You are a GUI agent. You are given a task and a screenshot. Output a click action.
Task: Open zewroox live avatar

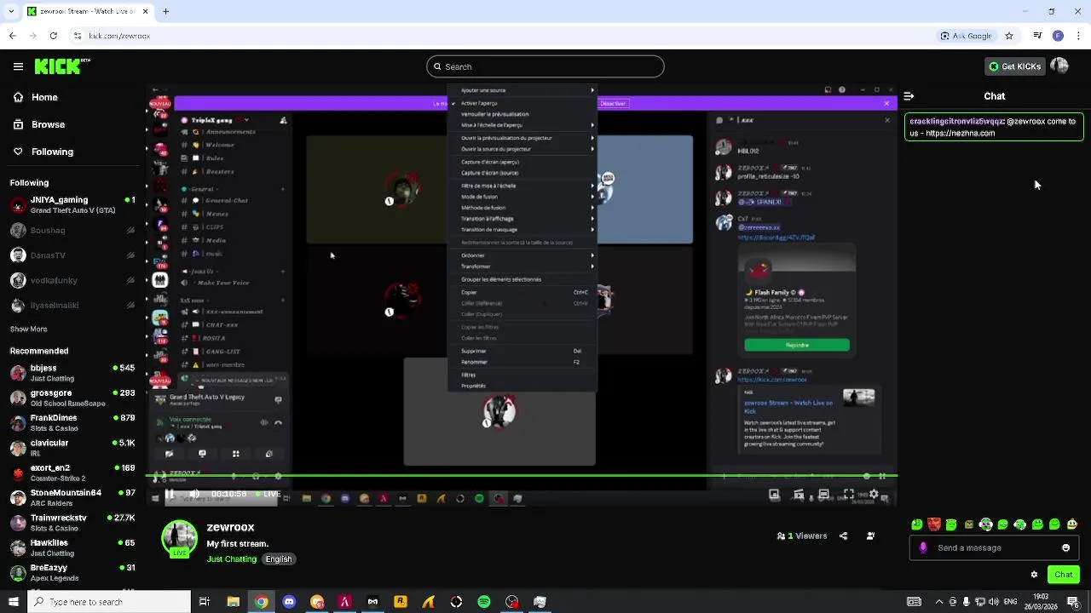point(179,540)
